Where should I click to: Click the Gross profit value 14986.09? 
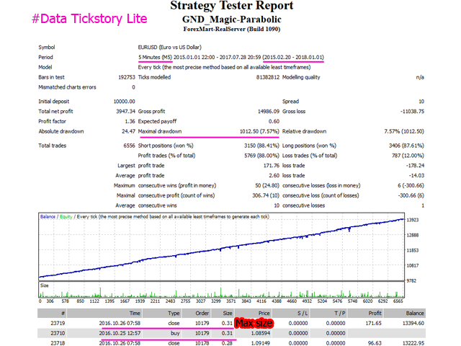(269, 111)
